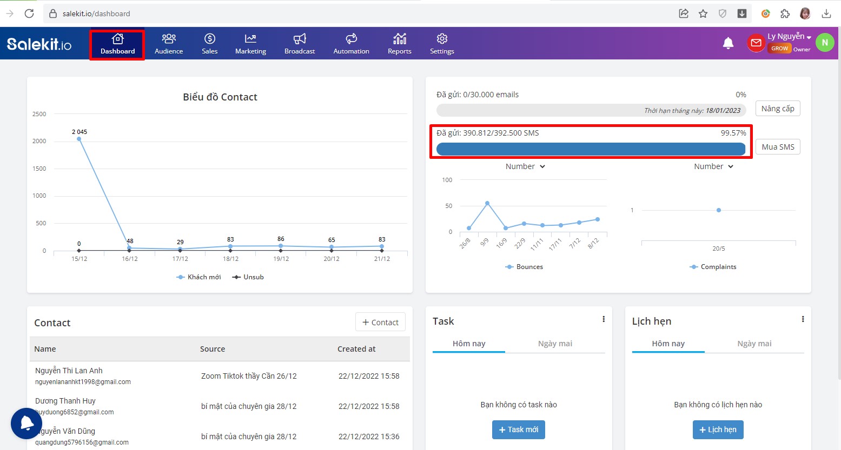Toggle Bounces legend series

point(524,267)
